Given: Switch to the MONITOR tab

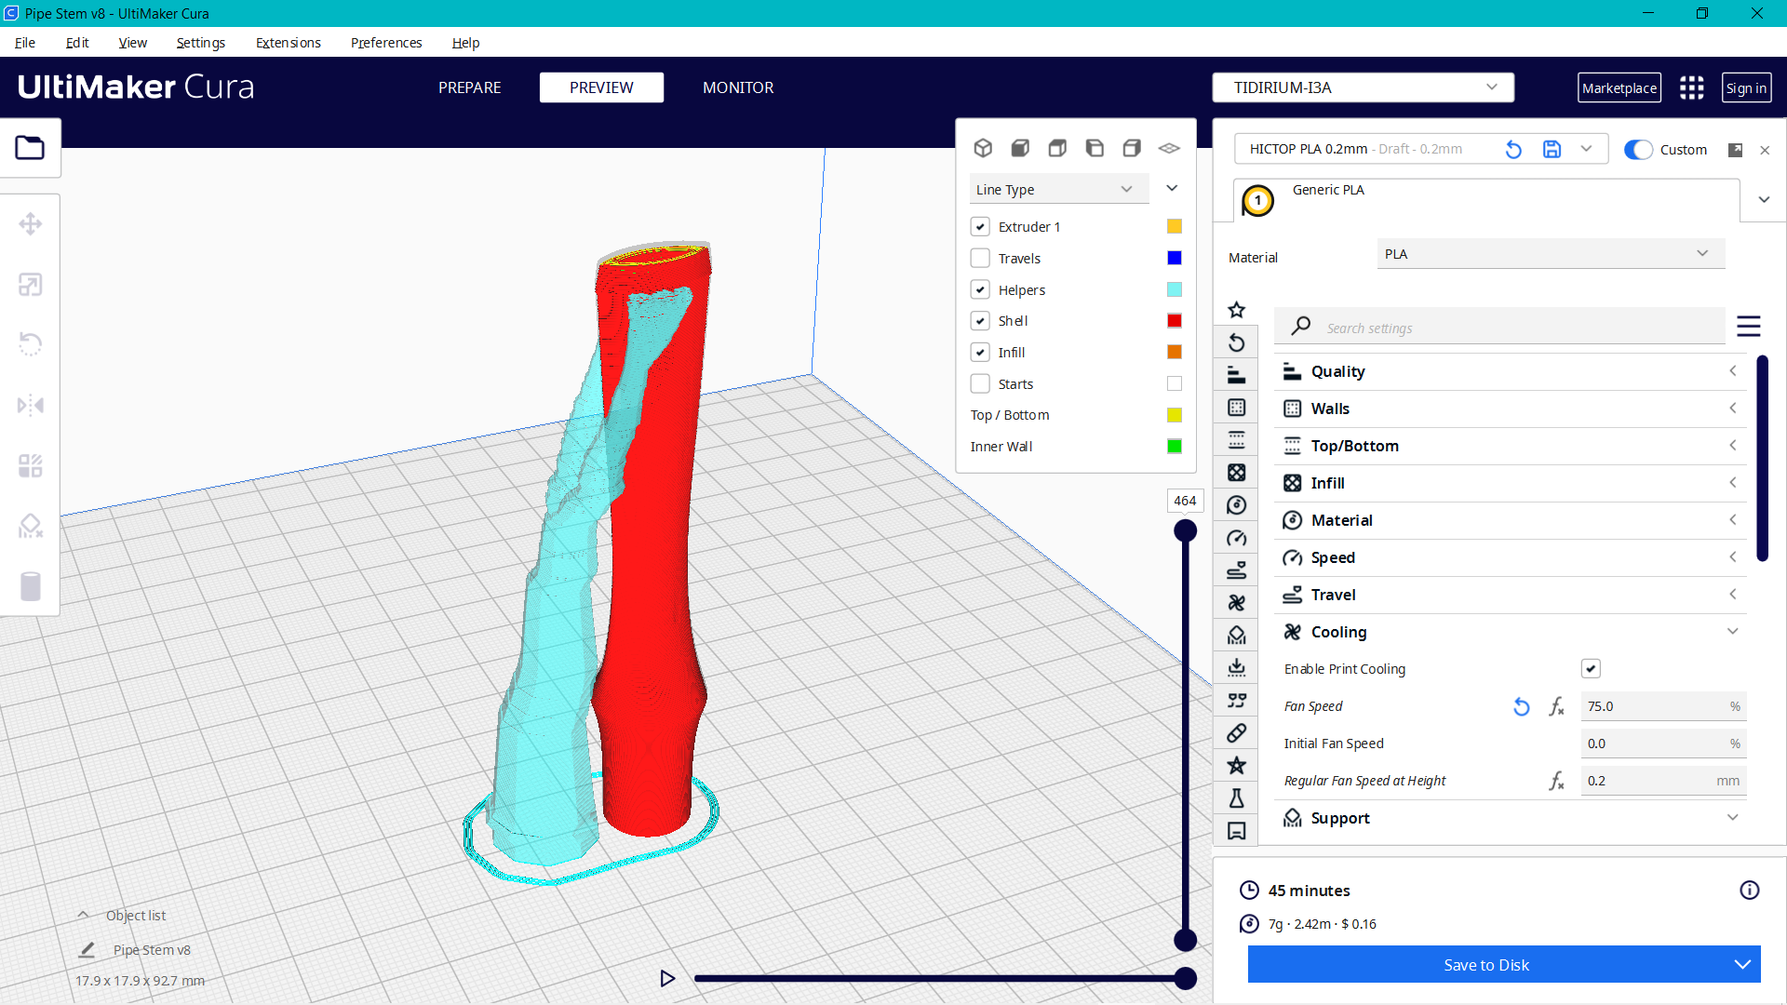Looking at the screenshot, I should (738, 87).
